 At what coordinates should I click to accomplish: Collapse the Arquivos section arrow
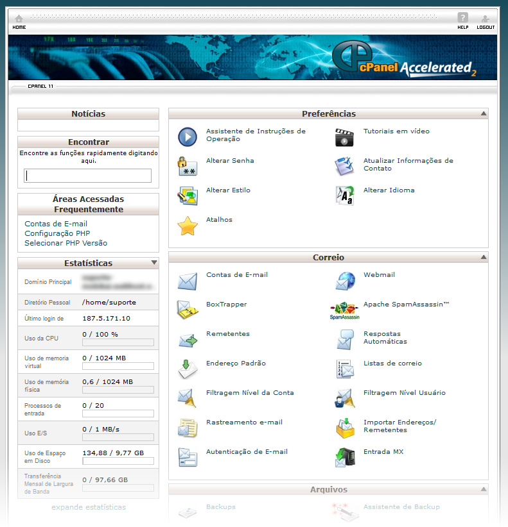coord(483,490)
